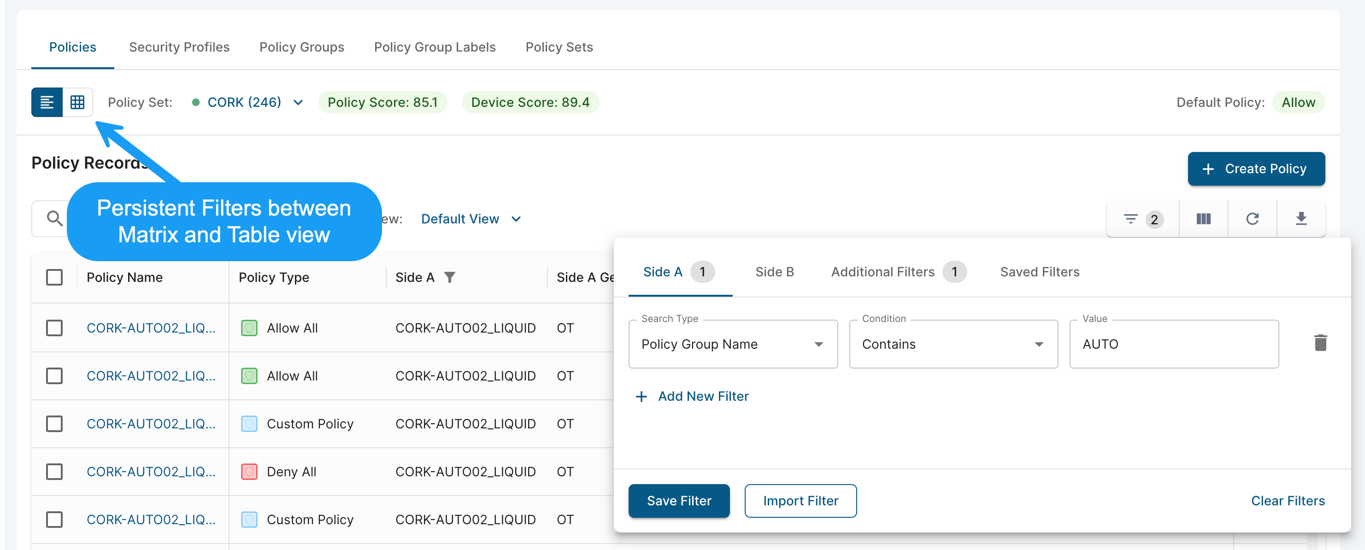Open the Deny All row policy name link
The height and width of the screenshot is (550, 1365).
tap(151, 472)
